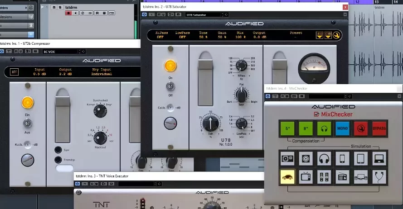The width and height of the screenshot is (403, 209).
Task: Select the earbuds simulation in MixChecker
Action: point(379,177)
